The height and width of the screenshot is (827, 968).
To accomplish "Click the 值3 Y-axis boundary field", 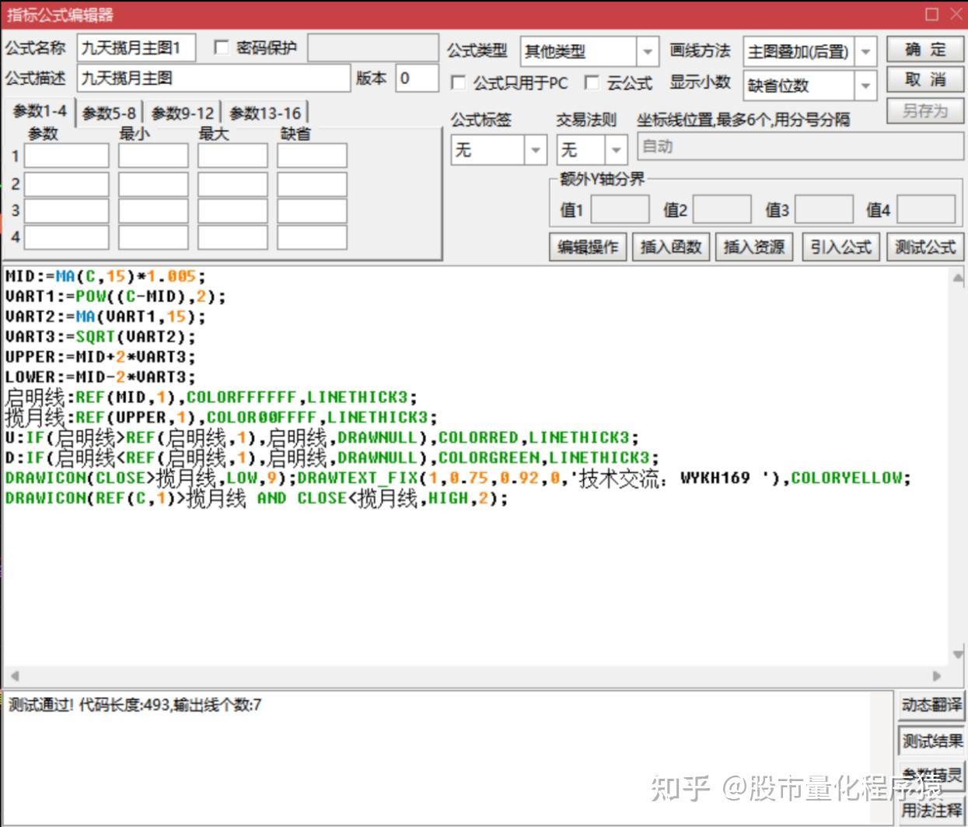I will pos(824,209).
